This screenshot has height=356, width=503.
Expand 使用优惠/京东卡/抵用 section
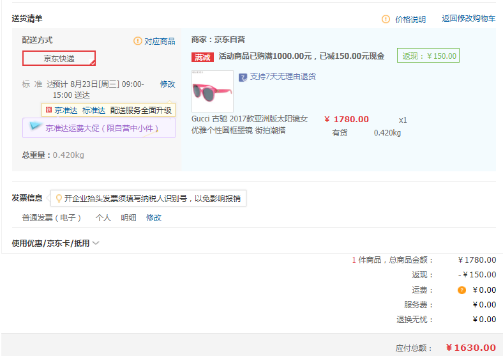click(55, 244)
